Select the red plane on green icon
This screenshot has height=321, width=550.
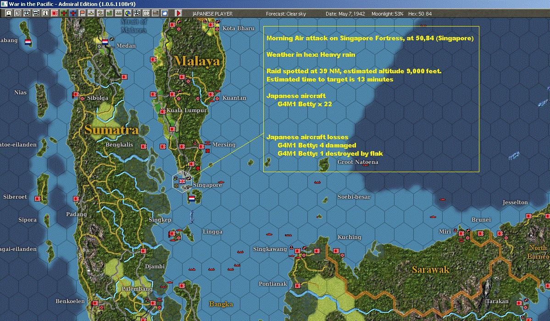pyautogui.click(x=64, y=13)
